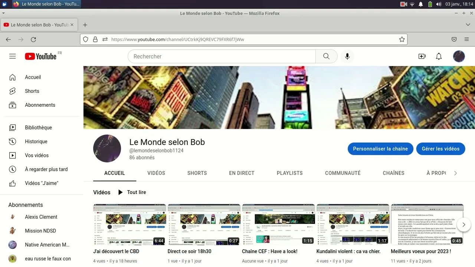475x267 pixels.
Task: Click Personnaliser la chaîne button
Action: 380,149
